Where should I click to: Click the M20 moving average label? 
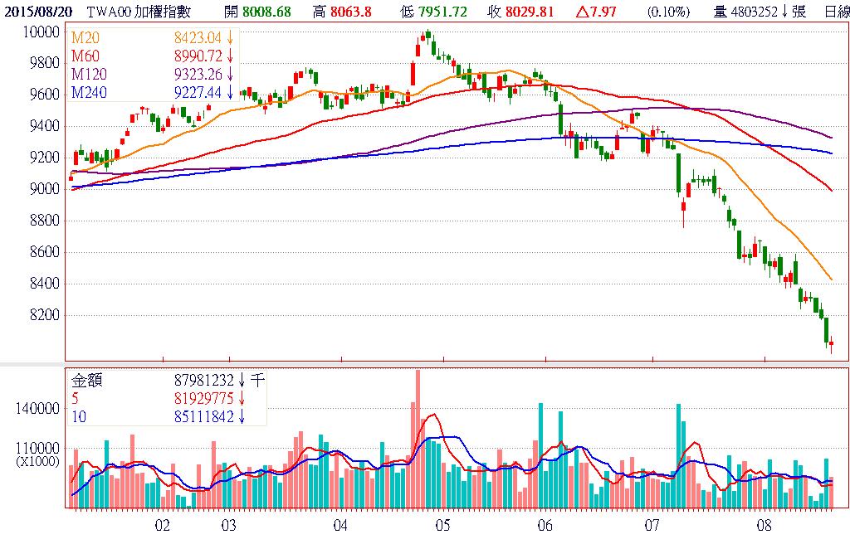(x=86, y=38)
